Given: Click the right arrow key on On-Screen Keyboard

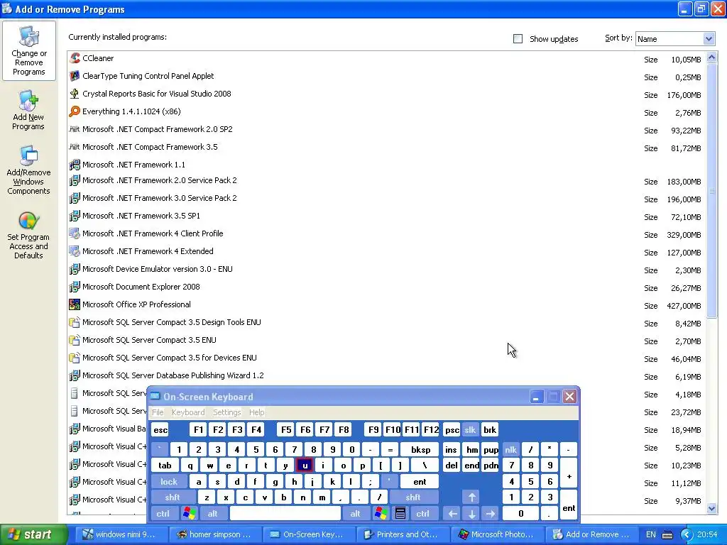Looking at the screenshot, I should (x=491, y=514).
